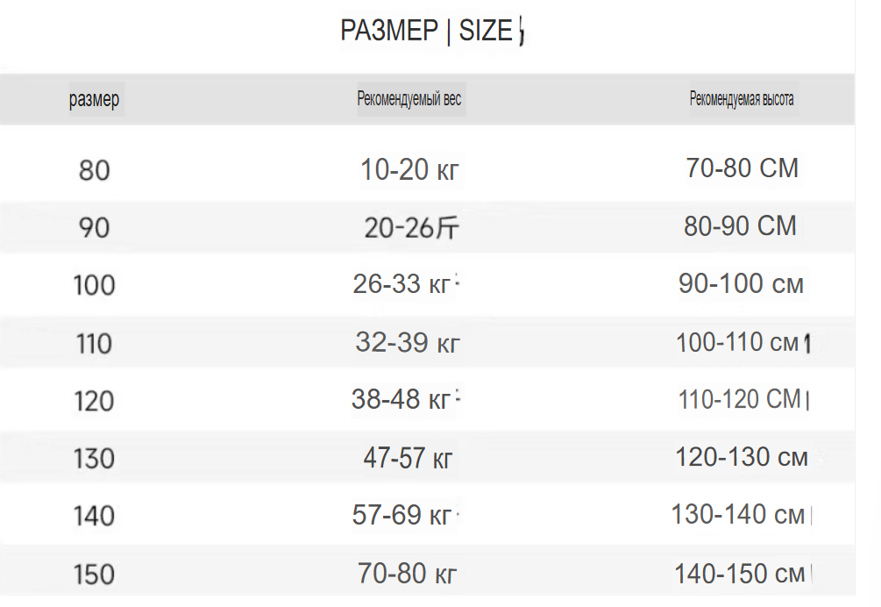This screenshot has height=607, width=881.
Task: Click the 110-120 CM height cell
Action: point(740,400)
